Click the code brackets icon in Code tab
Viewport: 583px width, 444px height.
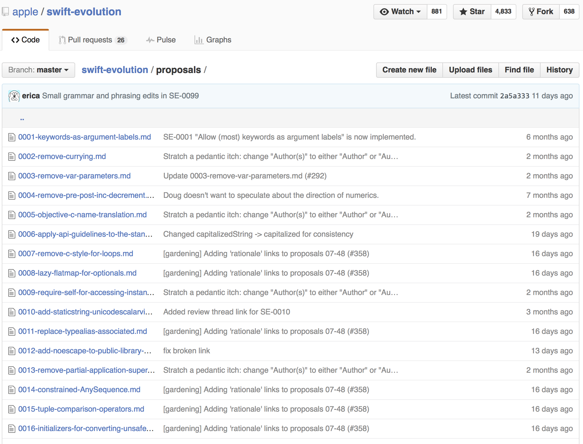[x=15, y=40]
